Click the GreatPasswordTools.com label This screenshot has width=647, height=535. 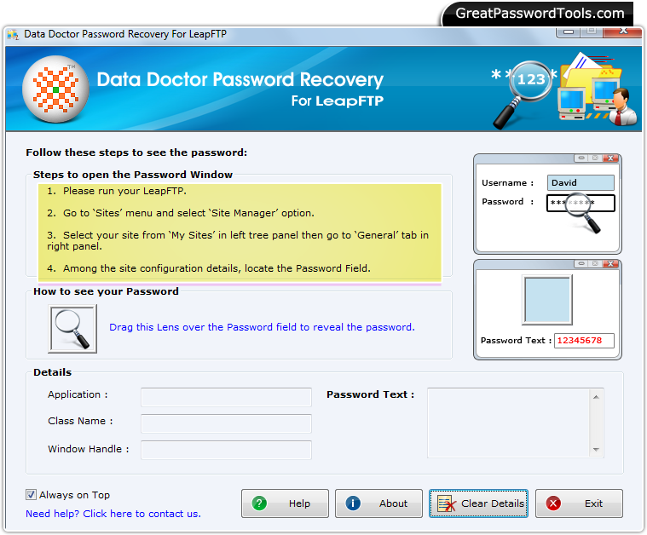point(540,13)
